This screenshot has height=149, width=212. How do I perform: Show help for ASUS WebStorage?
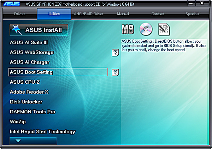115,53
